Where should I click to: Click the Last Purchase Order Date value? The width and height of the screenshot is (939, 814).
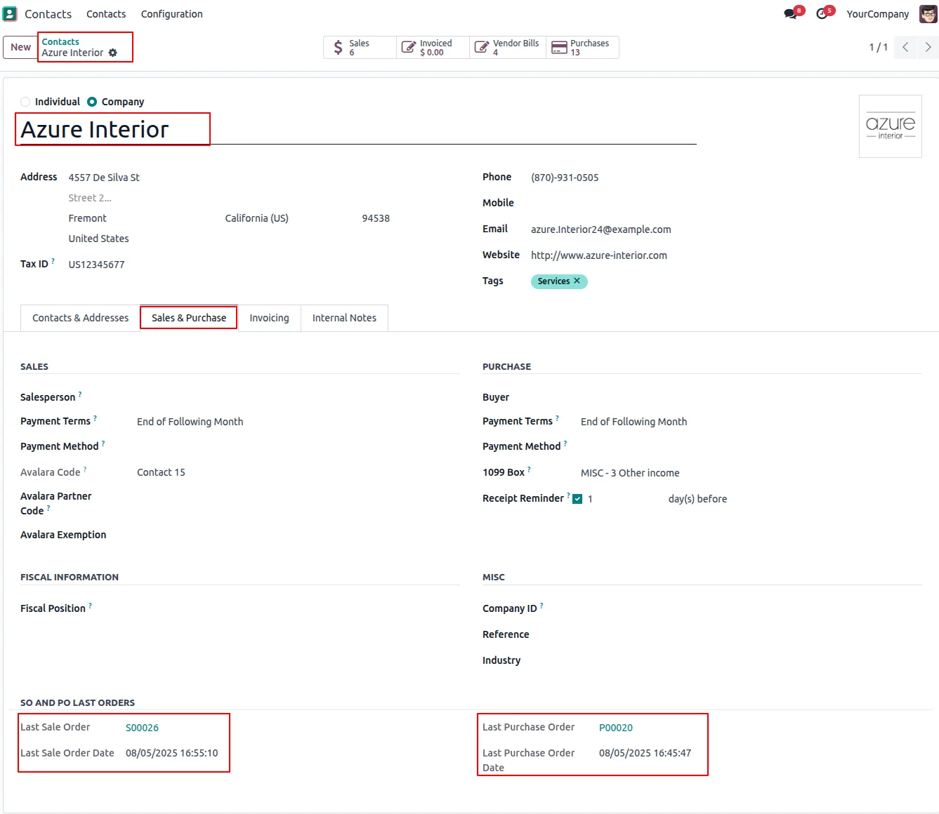645,753
